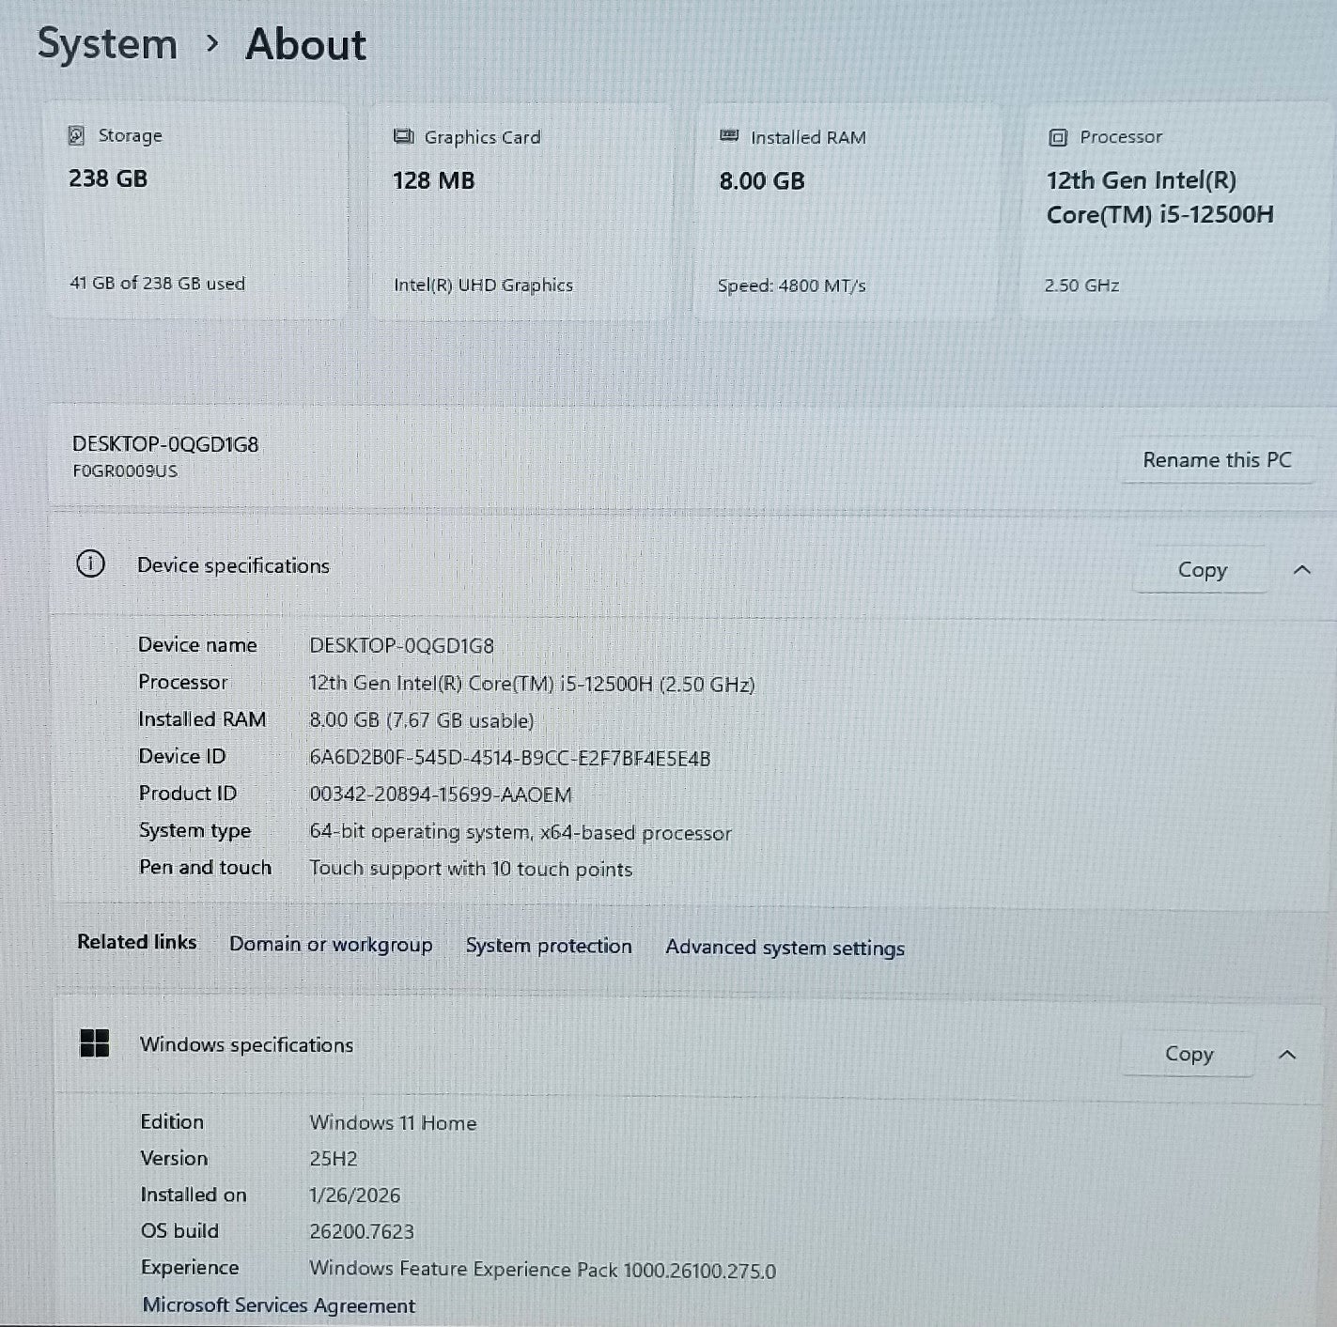This screenshot has width=1337, height=1327.
Task: Open System protection settings
Action: [549, 946]
